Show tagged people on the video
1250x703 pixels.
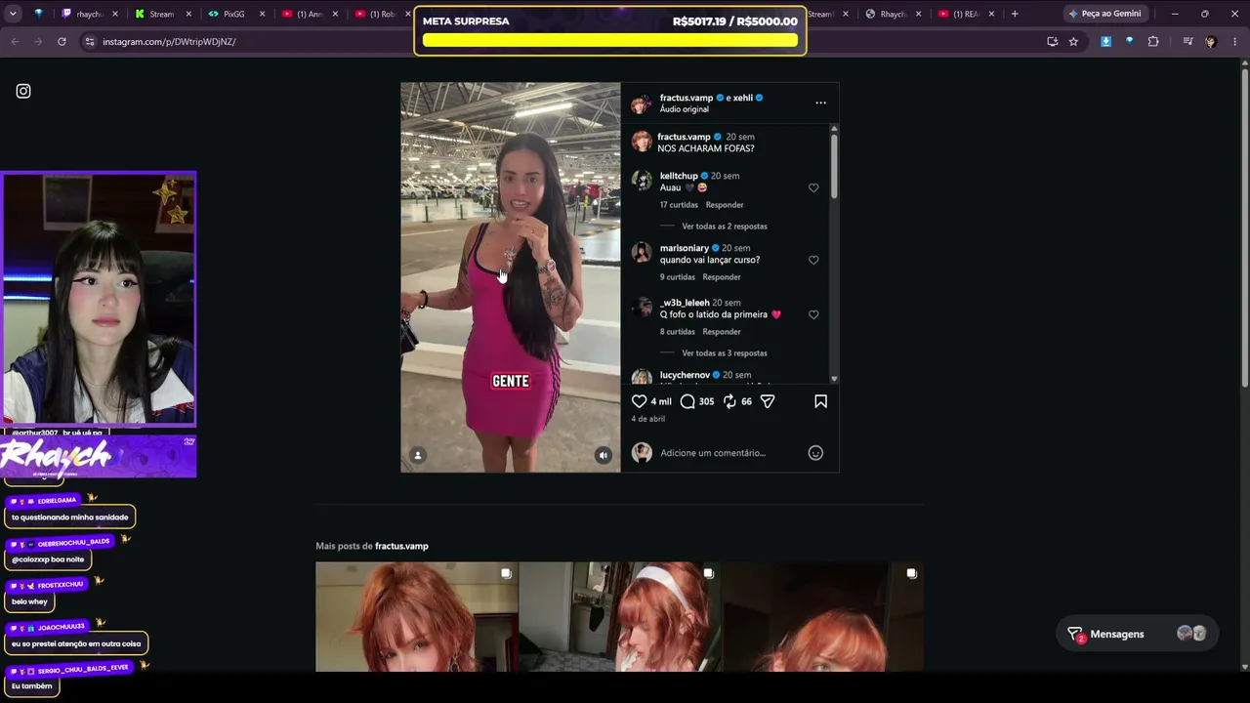click(x=418, y=455)
